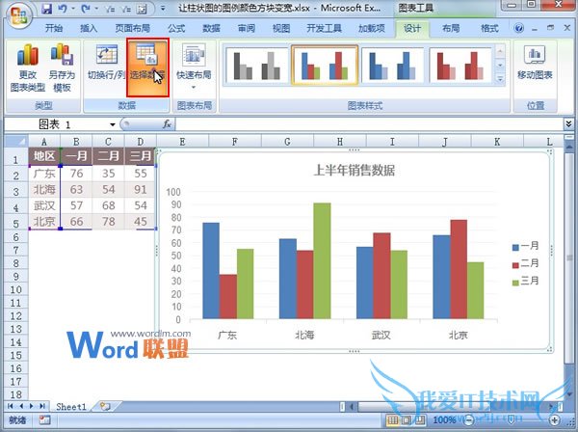Open Select Data (选择数据)
The width and height of the screenshot is (578, 432).
(x=147, y=67)
